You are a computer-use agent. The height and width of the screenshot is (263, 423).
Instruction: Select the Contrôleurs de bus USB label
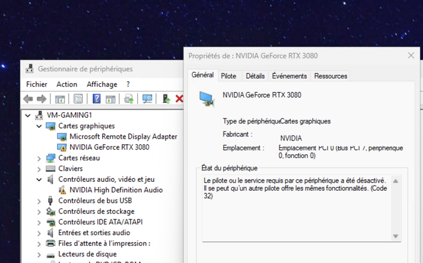pos(95,201)
